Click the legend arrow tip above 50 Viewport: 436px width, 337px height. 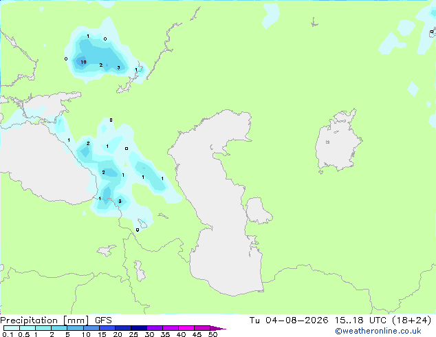click(x=218, y=328)
